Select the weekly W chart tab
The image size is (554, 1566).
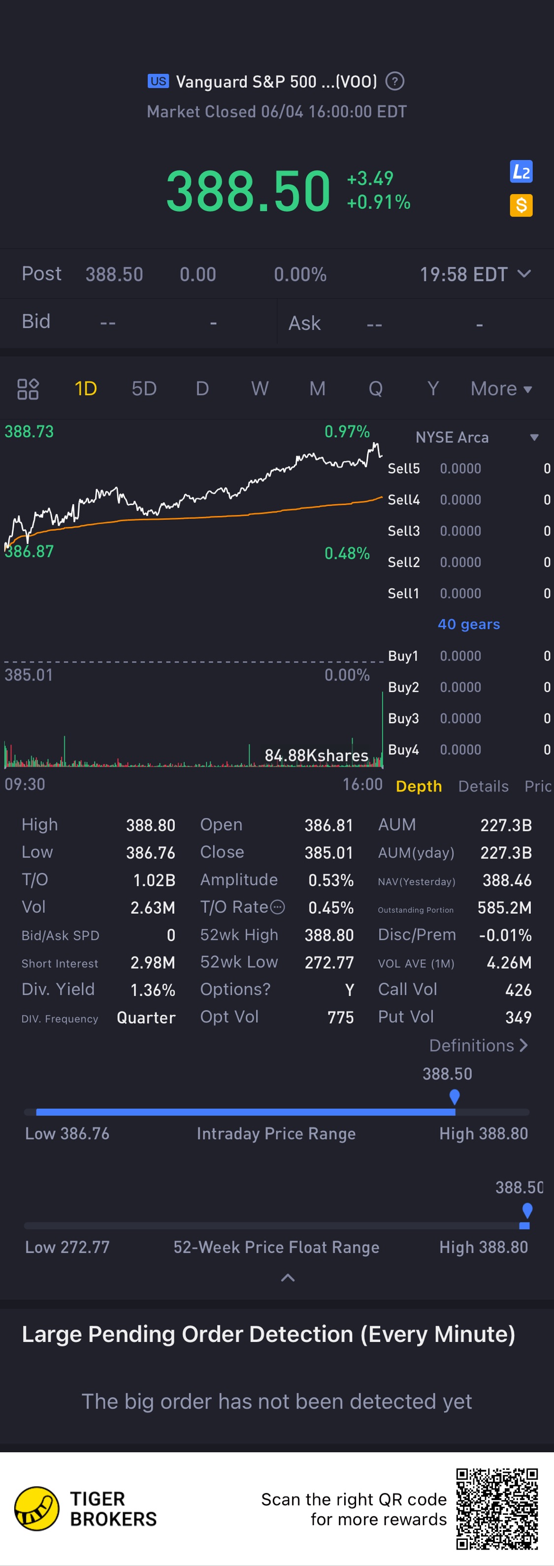[x=260, y=388]
